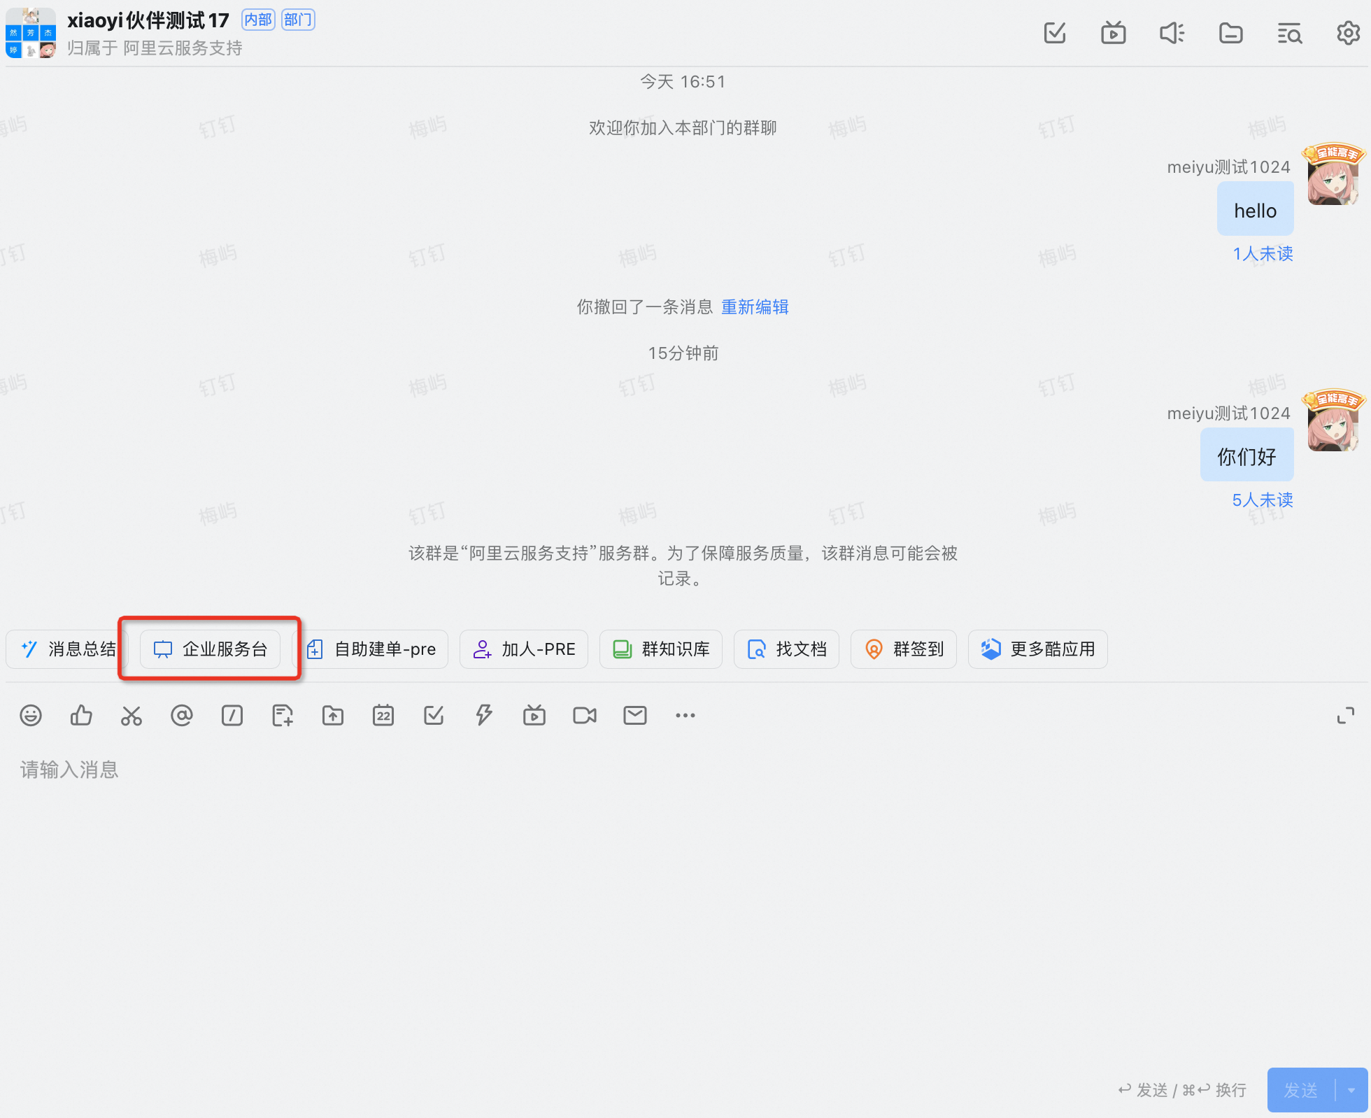Open 企业服务台 service desk
The height and width of the screenshot is (1118, 1371).
click(210, 649)
